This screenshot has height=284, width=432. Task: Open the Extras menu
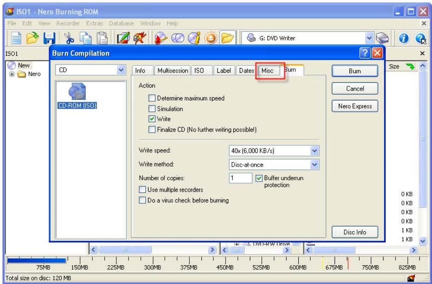pyautogui.click(x=94, y=23)
